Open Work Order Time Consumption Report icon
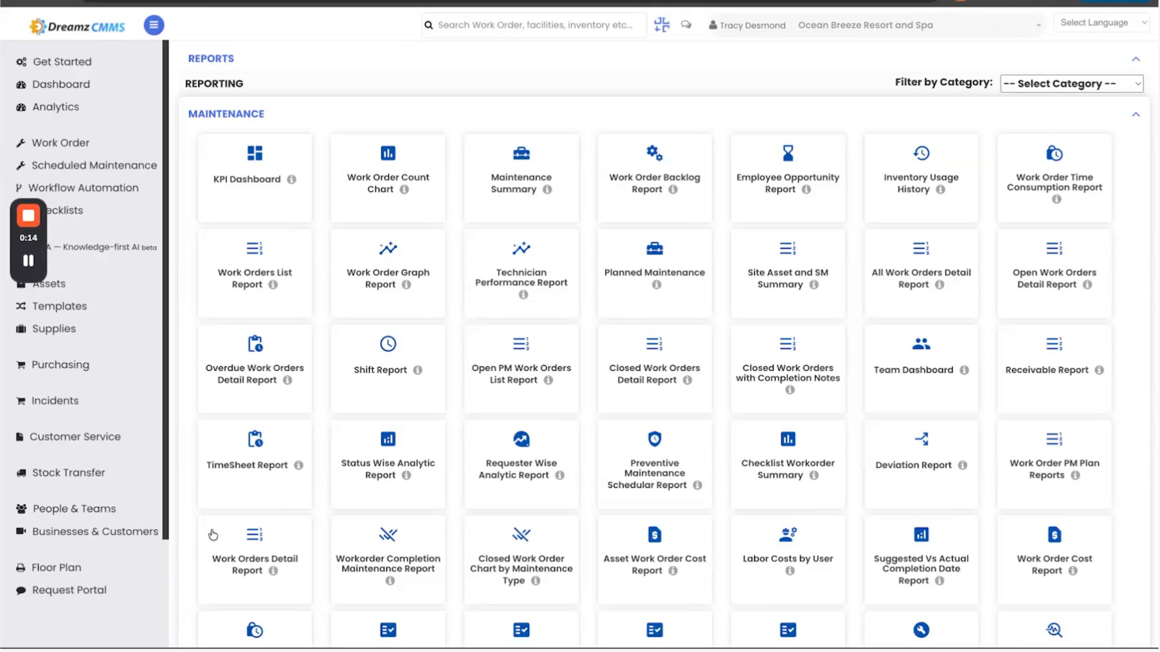Viewport: 1160px width, 652px height. (x=1055, y=153)
